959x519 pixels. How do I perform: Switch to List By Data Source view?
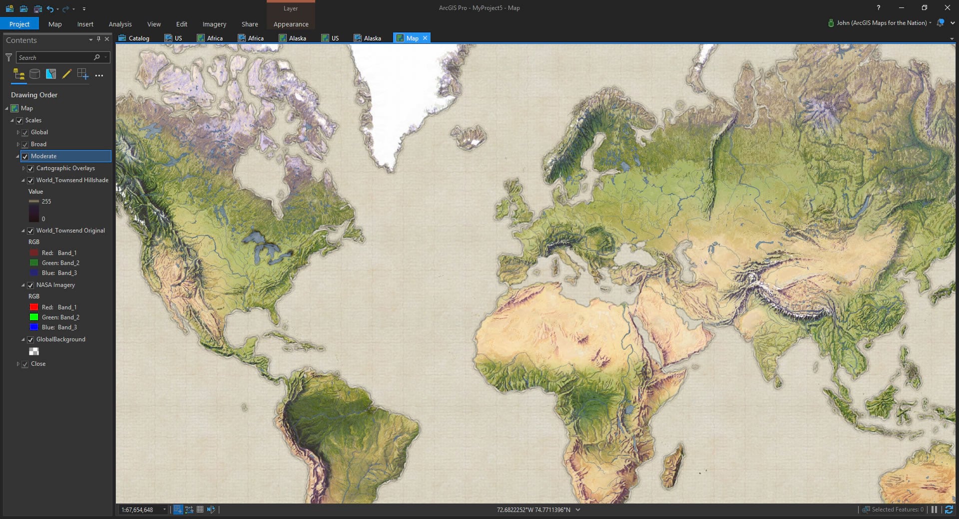(34, 74)
